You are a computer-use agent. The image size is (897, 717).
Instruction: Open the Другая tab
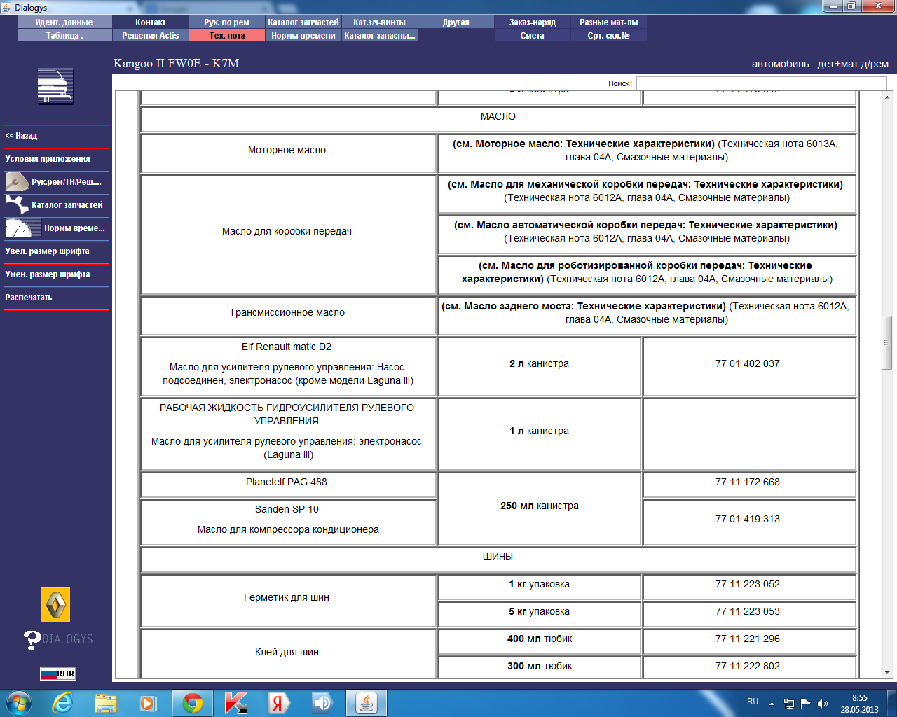point(456,22)
